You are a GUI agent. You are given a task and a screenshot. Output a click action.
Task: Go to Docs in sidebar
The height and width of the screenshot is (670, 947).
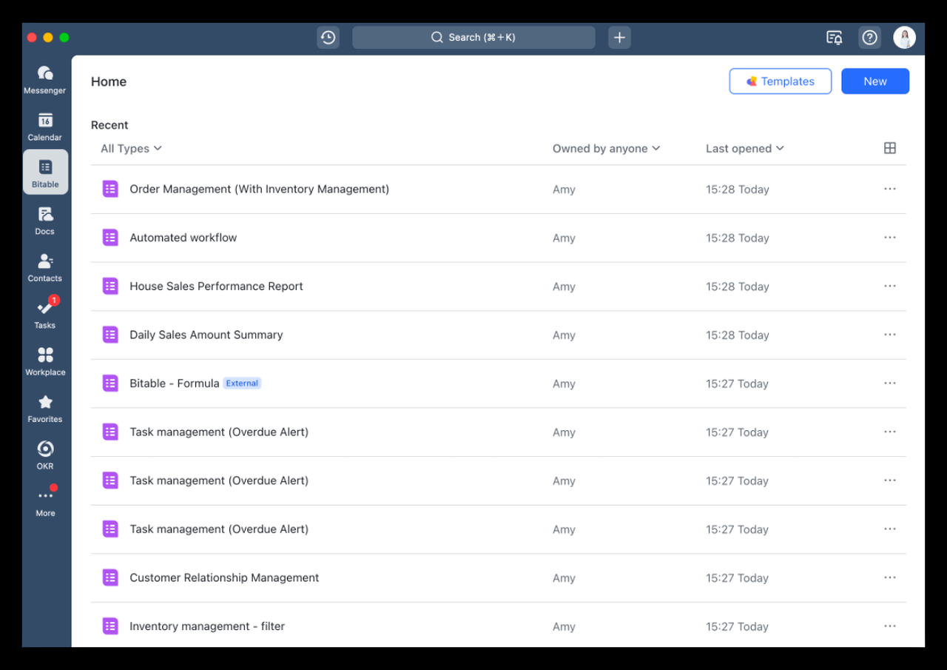click(x=45, y=220)
